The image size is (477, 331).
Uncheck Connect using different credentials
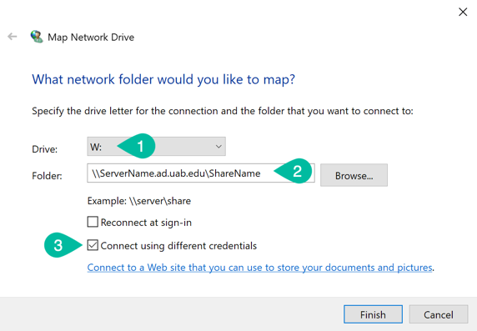93,245
